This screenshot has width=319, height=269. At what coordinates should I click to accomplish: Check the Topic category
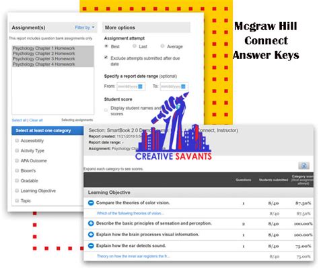tap(17, 201)
